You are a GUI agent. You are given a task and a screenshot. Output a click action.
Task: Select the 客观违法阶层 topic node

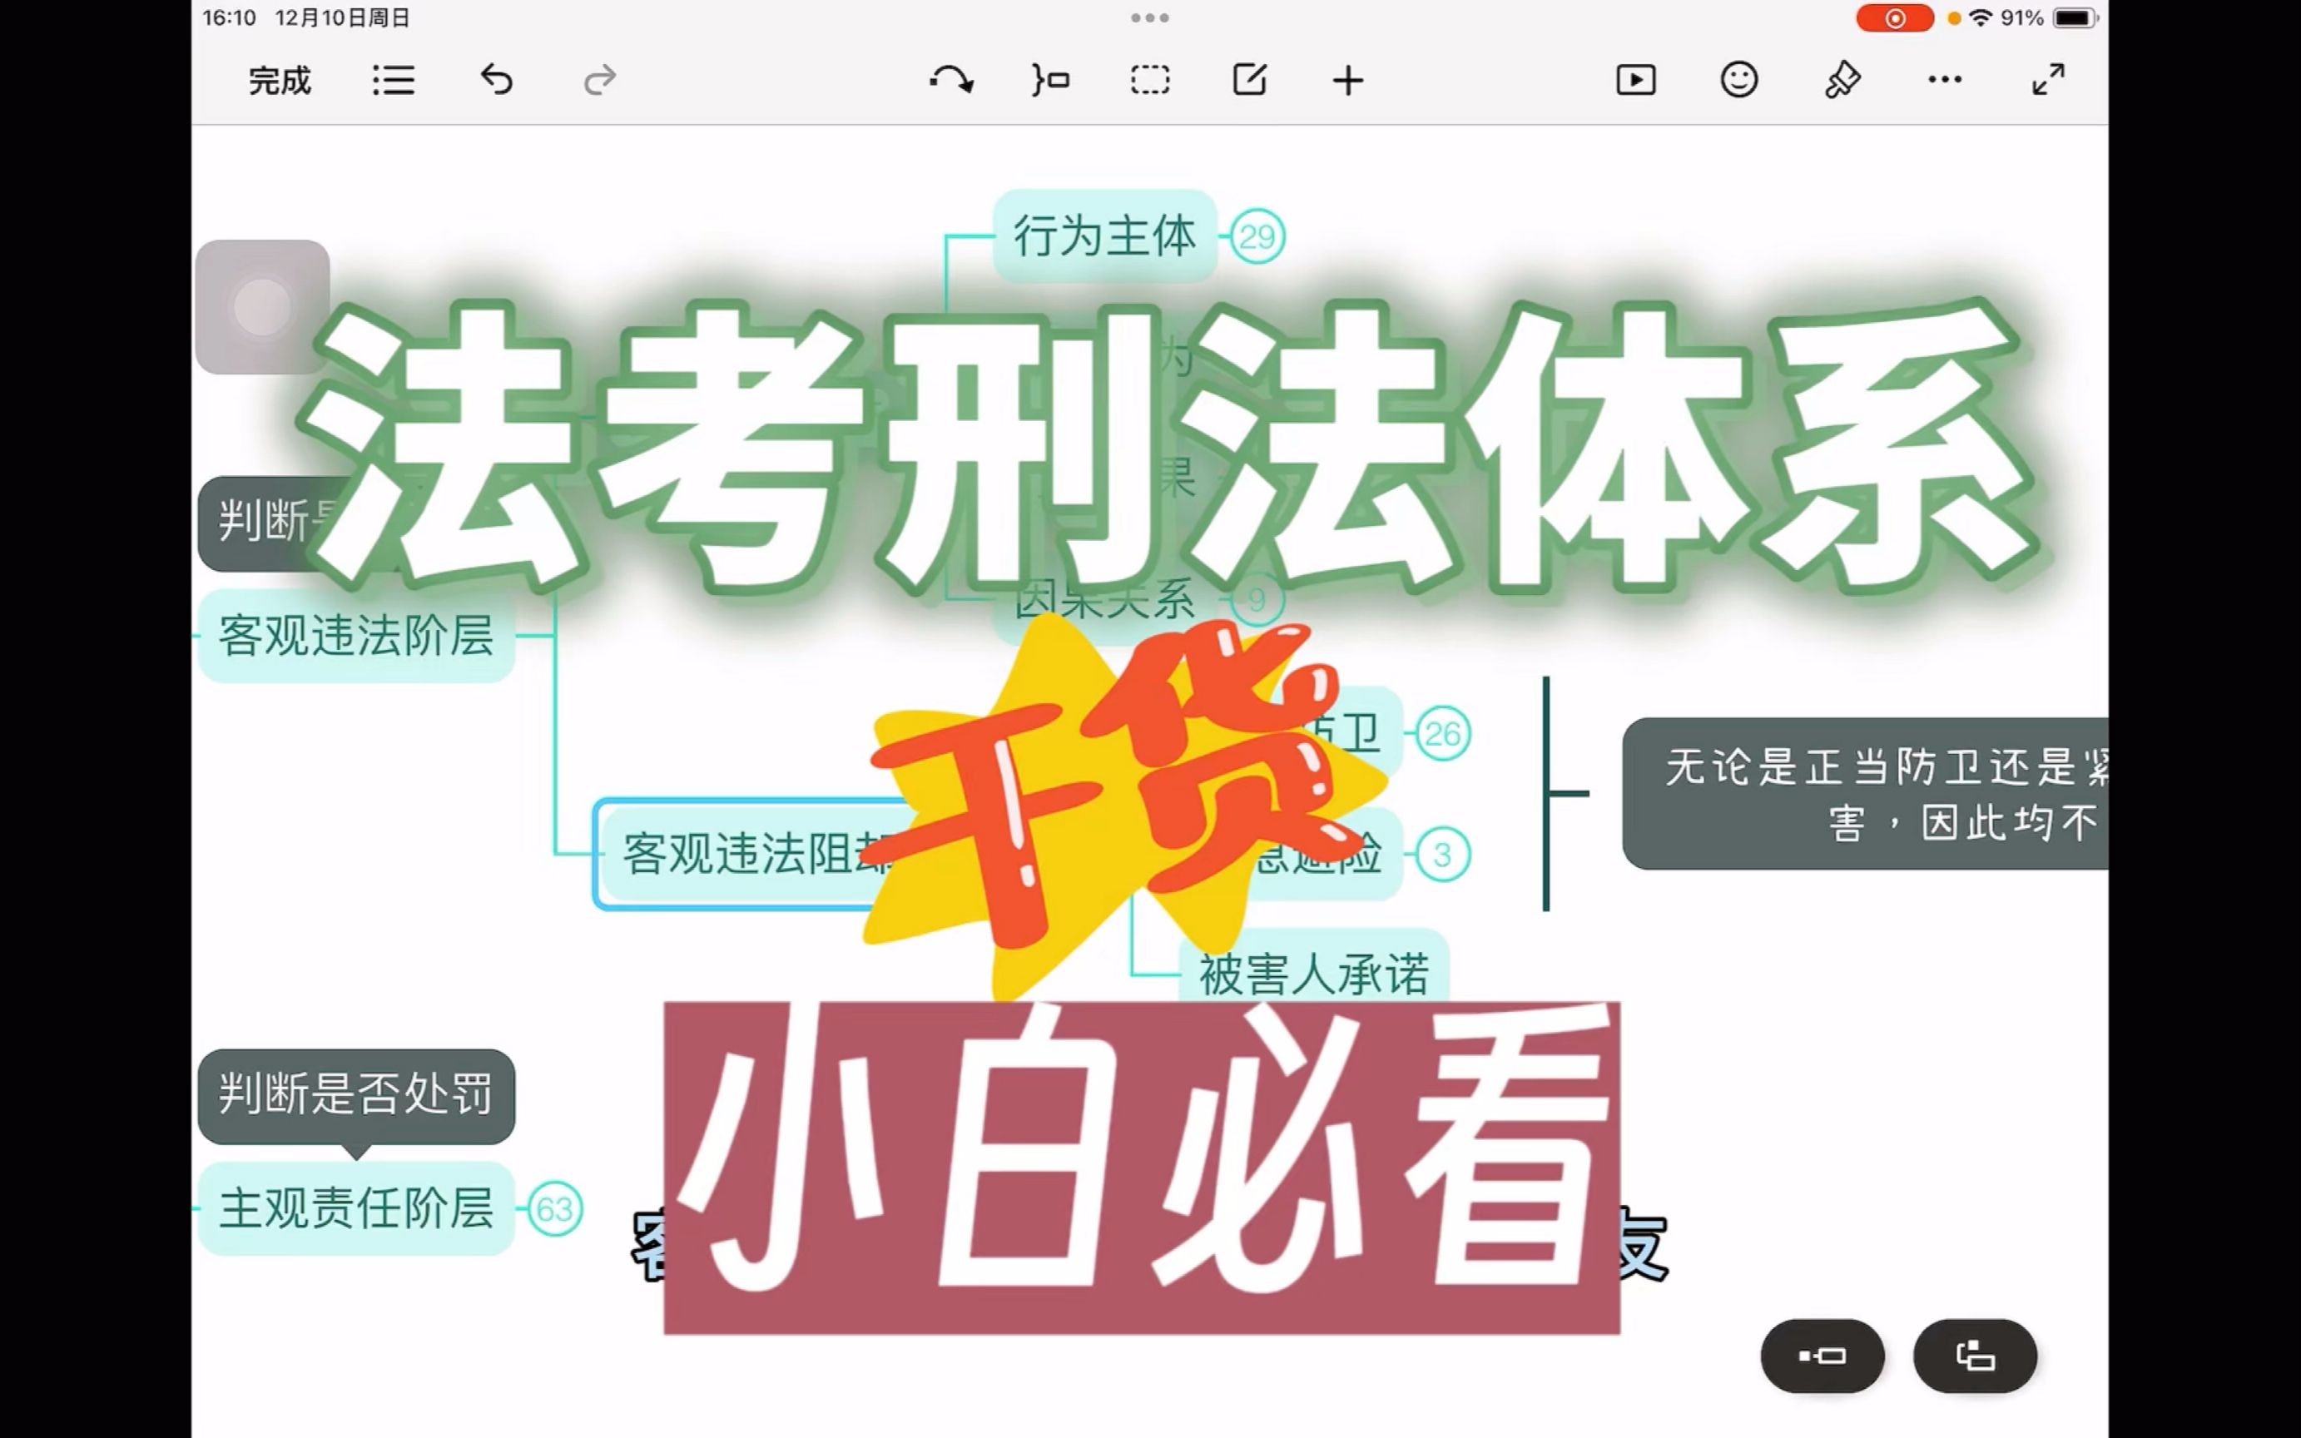coord(356,635)
